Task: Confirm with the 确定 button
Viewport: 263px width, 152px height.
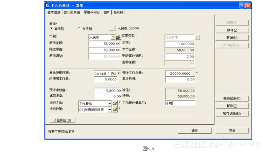Action: pyautogui.click(x=195, y=131)
